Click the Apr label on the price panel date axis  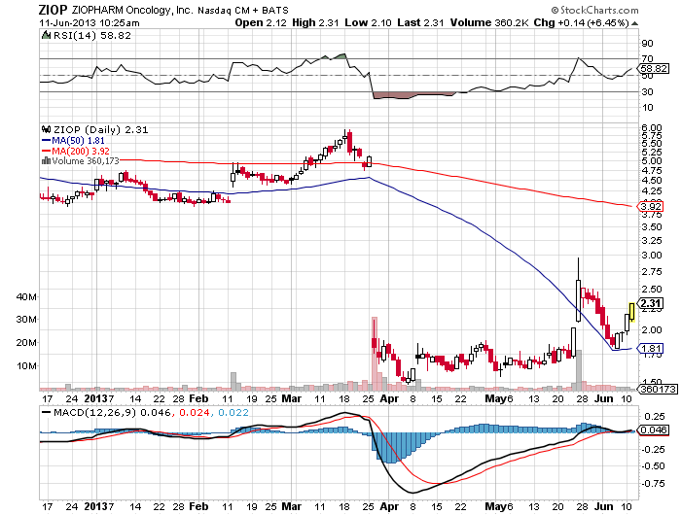click(389, 398)
